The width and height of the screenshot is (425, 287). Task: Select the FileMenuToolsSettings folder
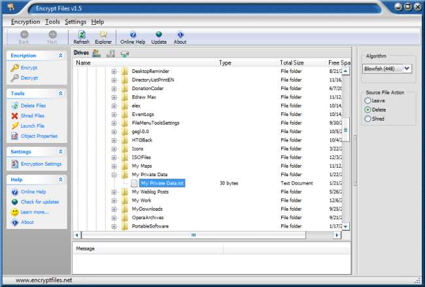[x=156, y=123]
